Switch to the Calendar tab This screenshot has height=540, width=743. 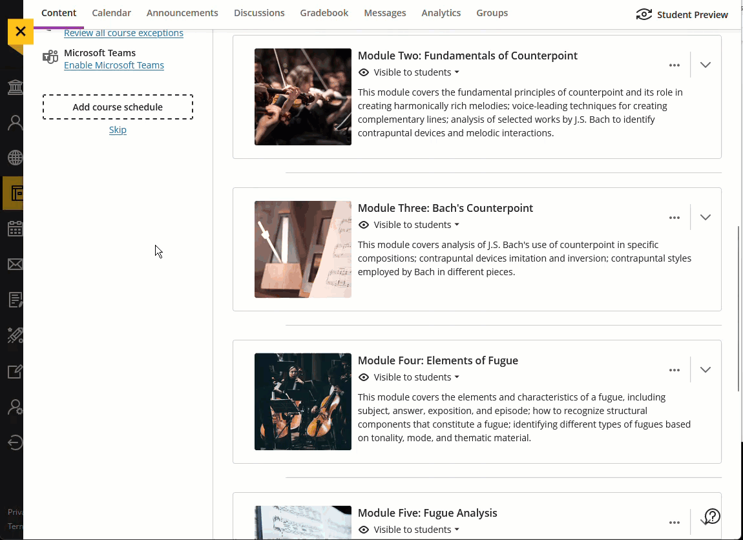(111, 14)
